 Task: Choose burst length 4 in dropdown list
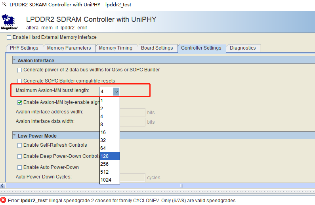click(x=110, y=117)
